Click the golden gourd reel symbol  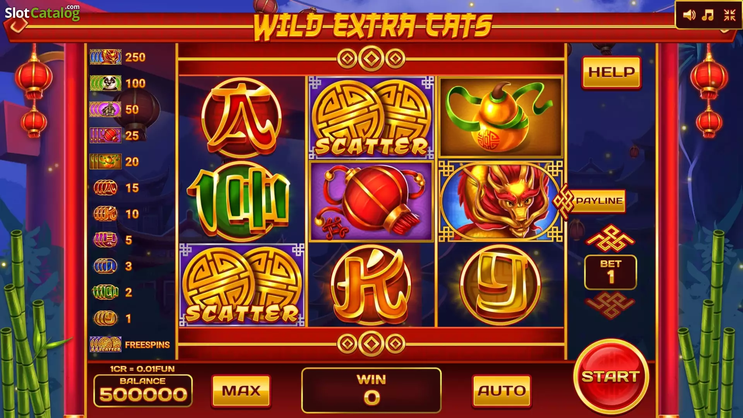tap(500, 117)
